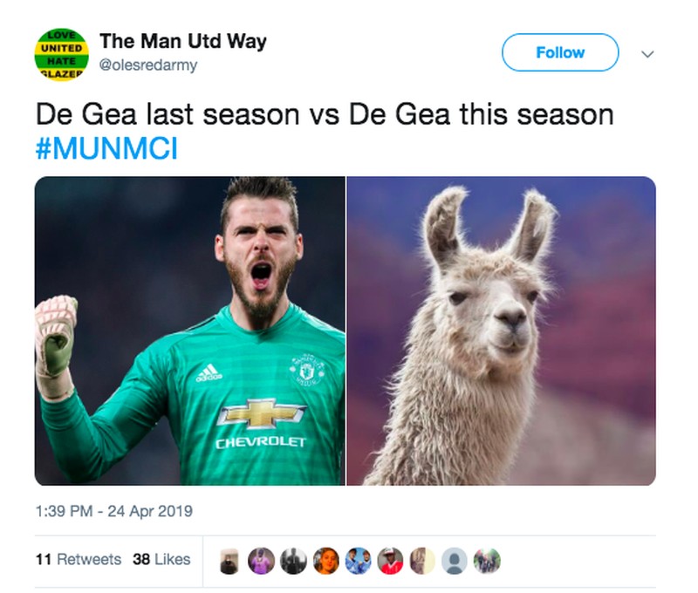View the llama photo
Screen dimensions: 698x593
click(x=501, y=331)
